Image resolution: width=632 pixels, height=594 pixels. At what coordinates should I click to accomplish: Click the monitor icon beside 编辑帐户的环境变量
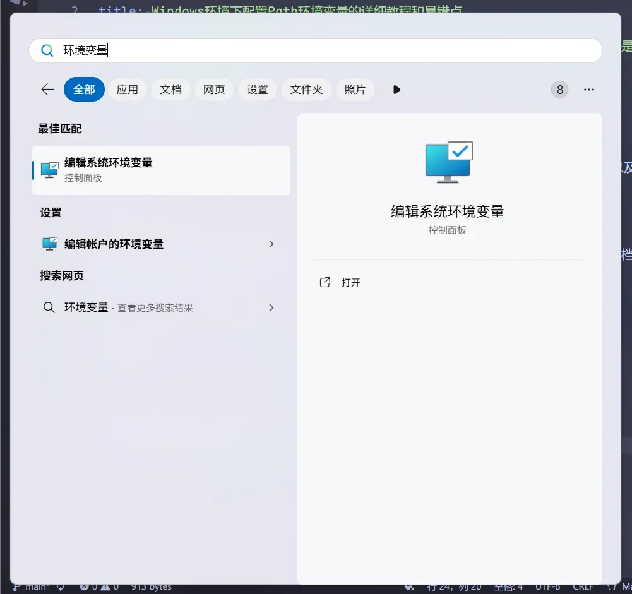[49, 244]
